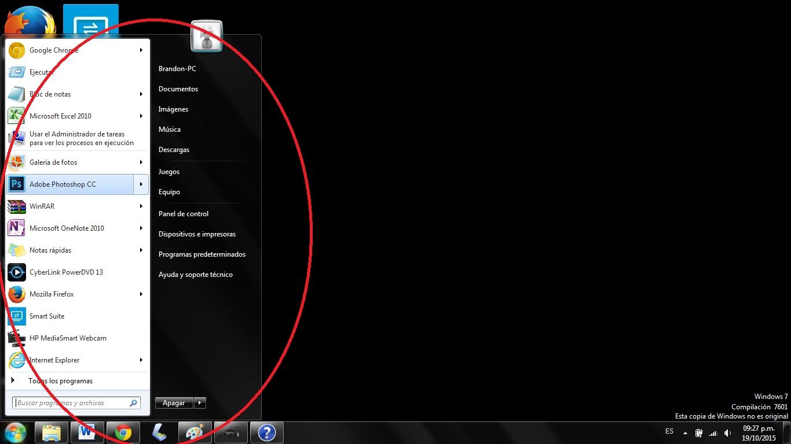Launch Internet Explorer from Start menu
This screenshot has width=791, height=444.
[x=78, y=360]
